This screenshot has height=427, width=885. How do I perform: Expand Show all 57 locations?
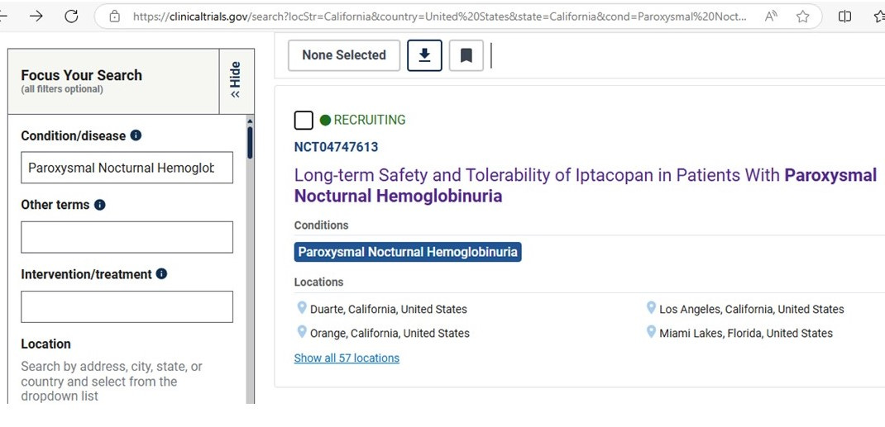pyautogui.click(x=347, y=358)
